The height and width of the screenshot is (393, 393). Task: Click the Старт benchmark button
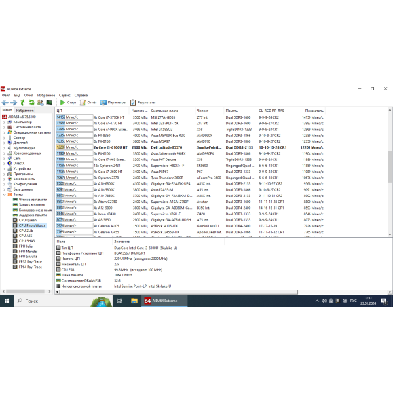pyautogui.click(x=68, y=102)
